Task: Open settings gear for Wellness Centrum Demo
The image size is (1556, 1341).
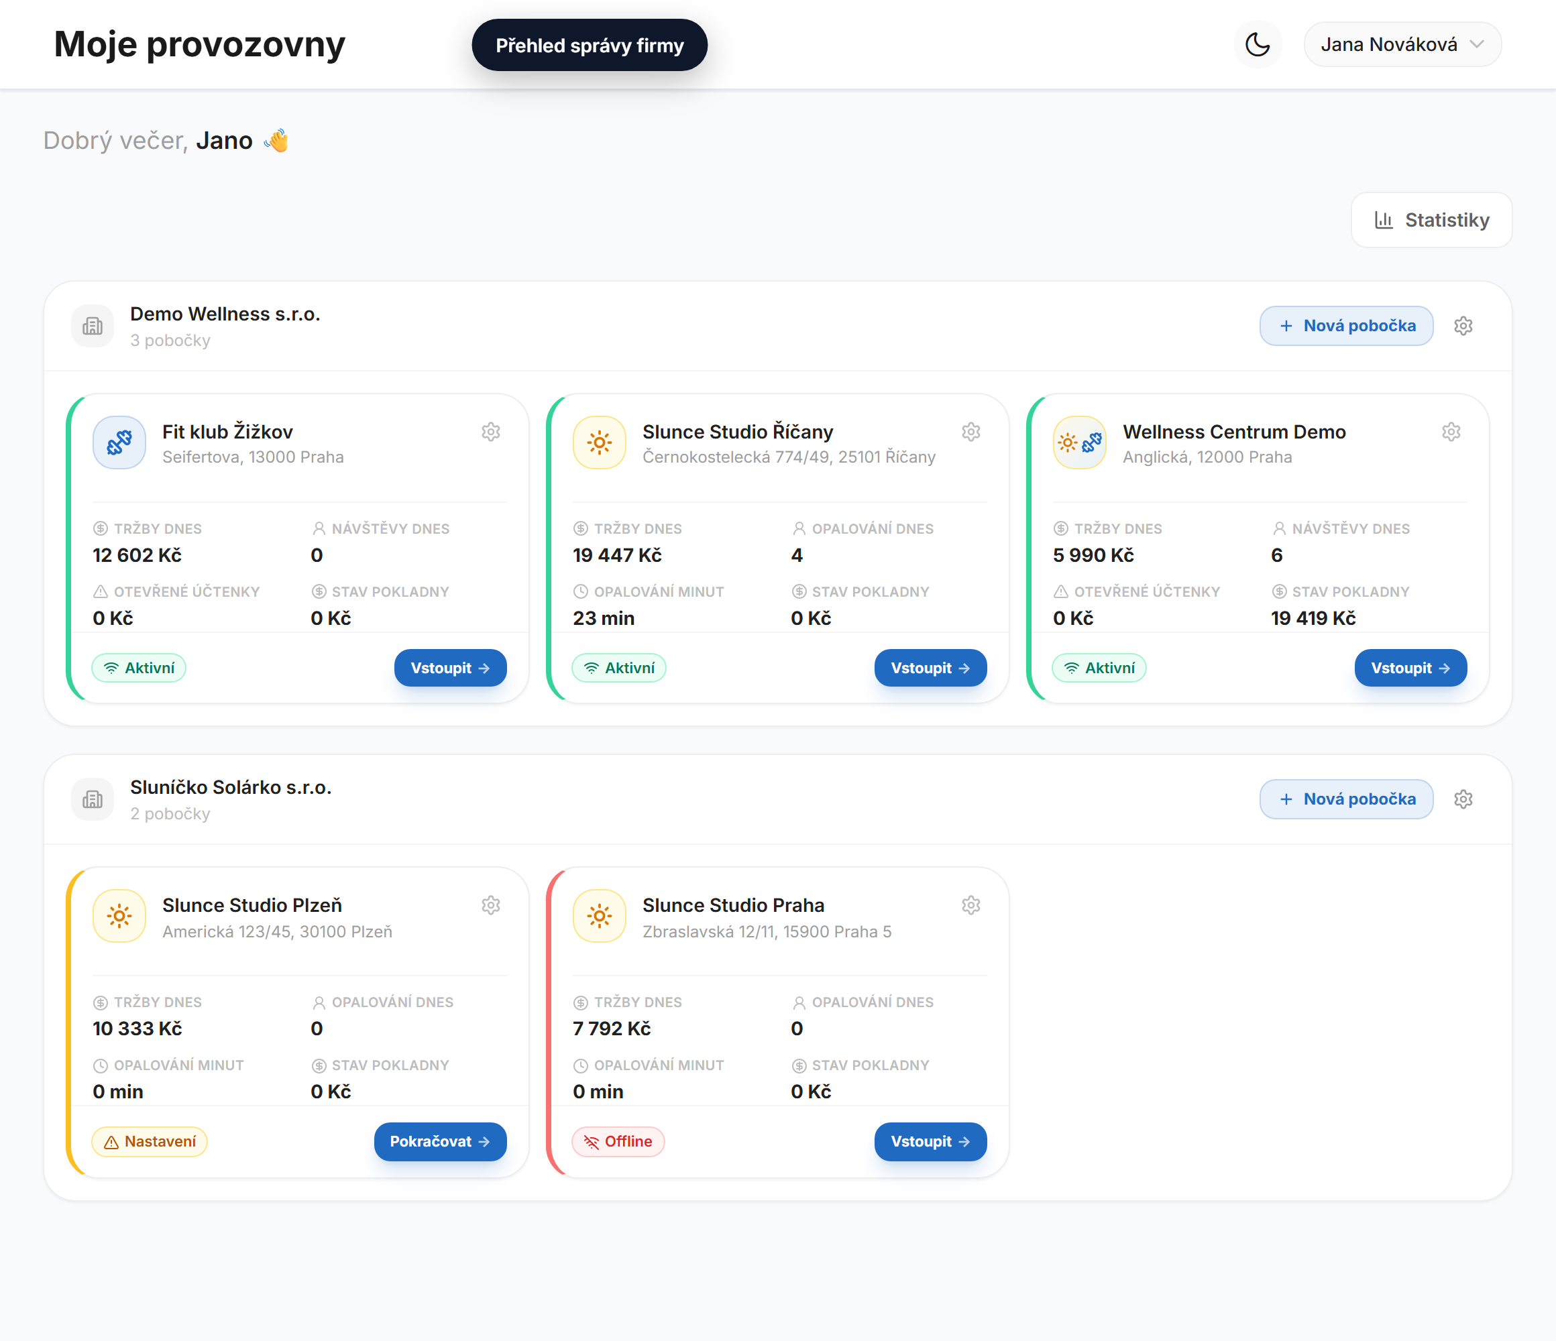Action: click(x=1451, y=432)
